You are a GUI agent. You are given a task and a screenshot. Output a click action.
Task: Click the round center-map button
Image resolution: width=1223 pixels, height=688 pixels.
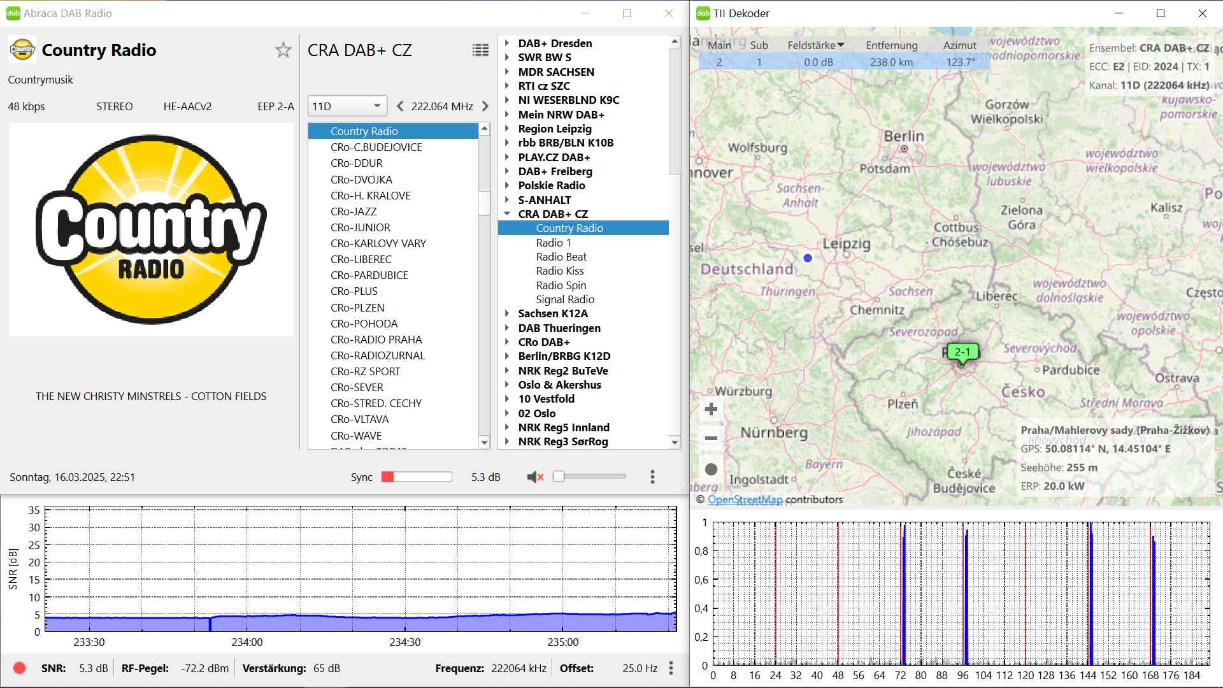(712, 469)
